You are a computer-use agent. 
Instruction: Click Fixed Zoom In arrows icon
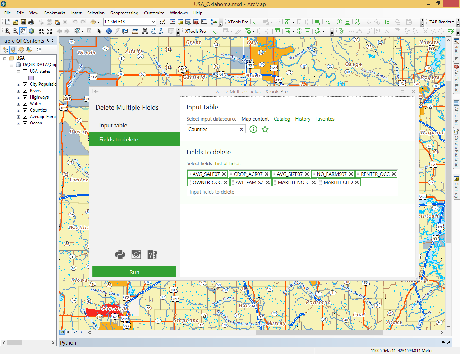point(41,31)
